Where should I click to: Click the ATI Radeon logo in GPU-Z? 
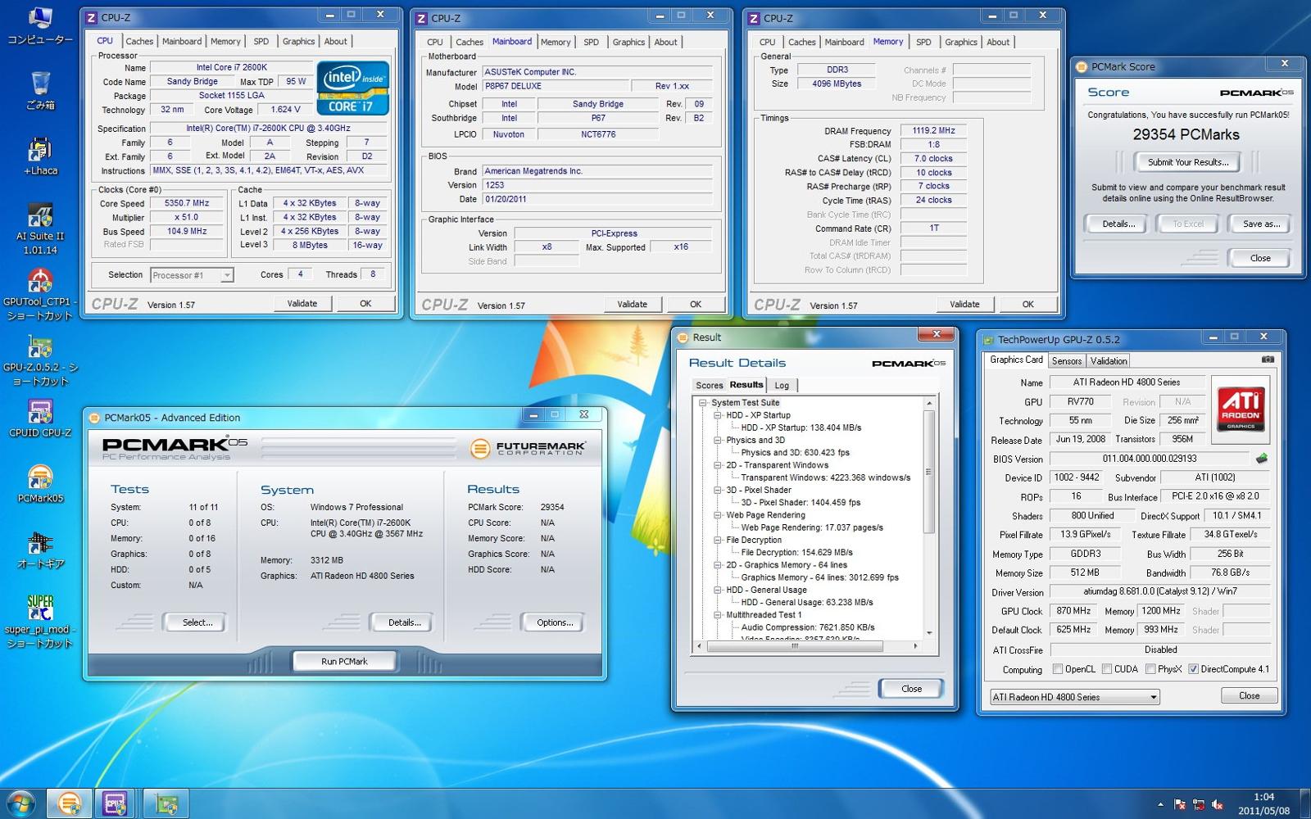(1241, 409)
